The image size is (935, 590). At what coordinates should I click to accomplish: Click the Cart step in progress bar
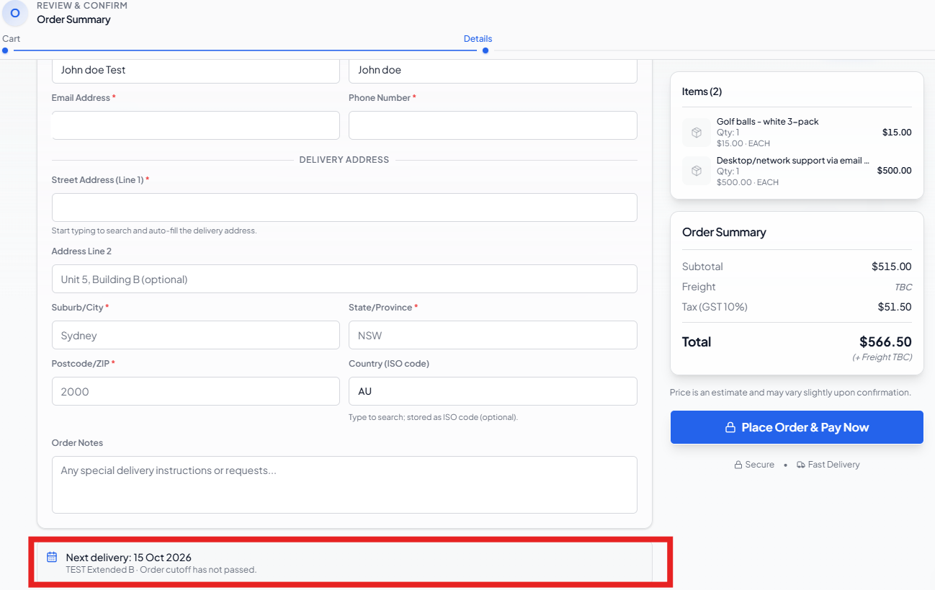pyautogui.click(x=11, y=39)
